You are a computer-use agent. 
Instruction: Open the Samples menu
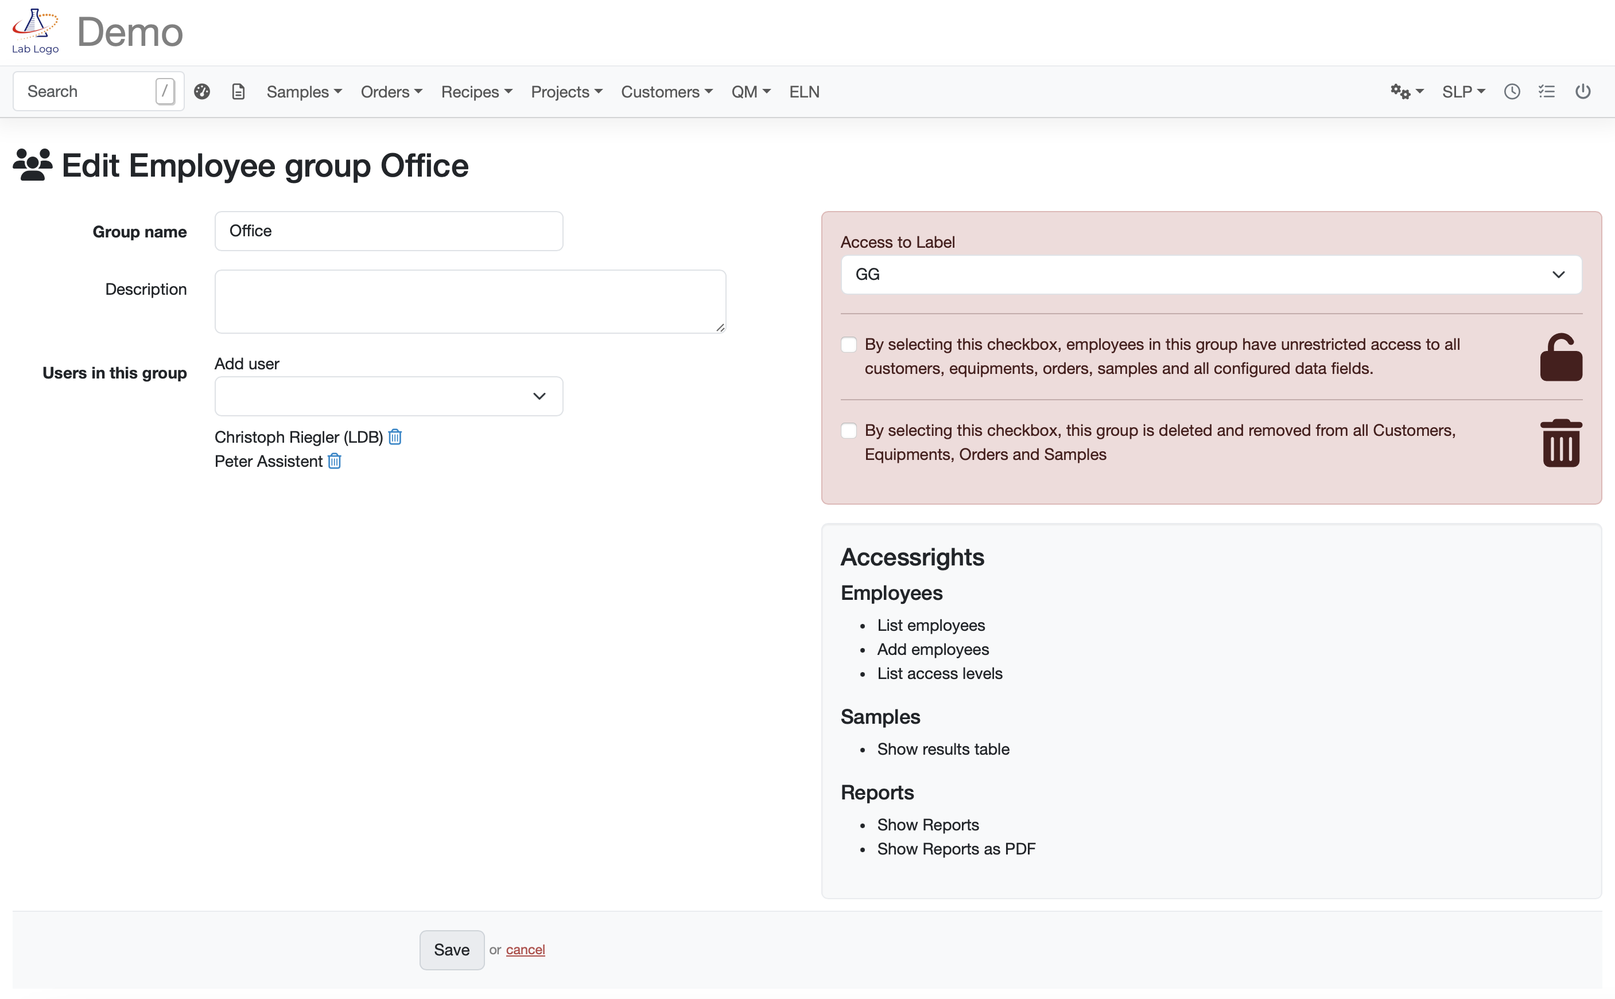pos(304,91)
